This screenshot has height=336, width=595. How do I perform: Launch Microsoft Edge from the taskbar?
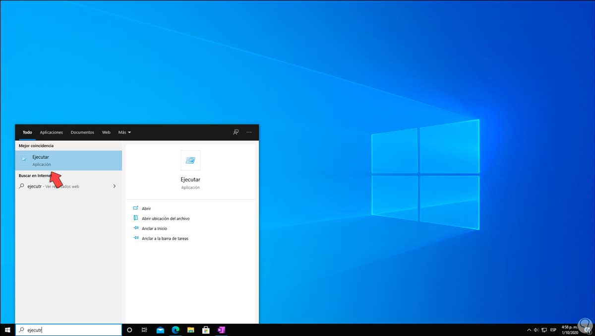(175, 330)
